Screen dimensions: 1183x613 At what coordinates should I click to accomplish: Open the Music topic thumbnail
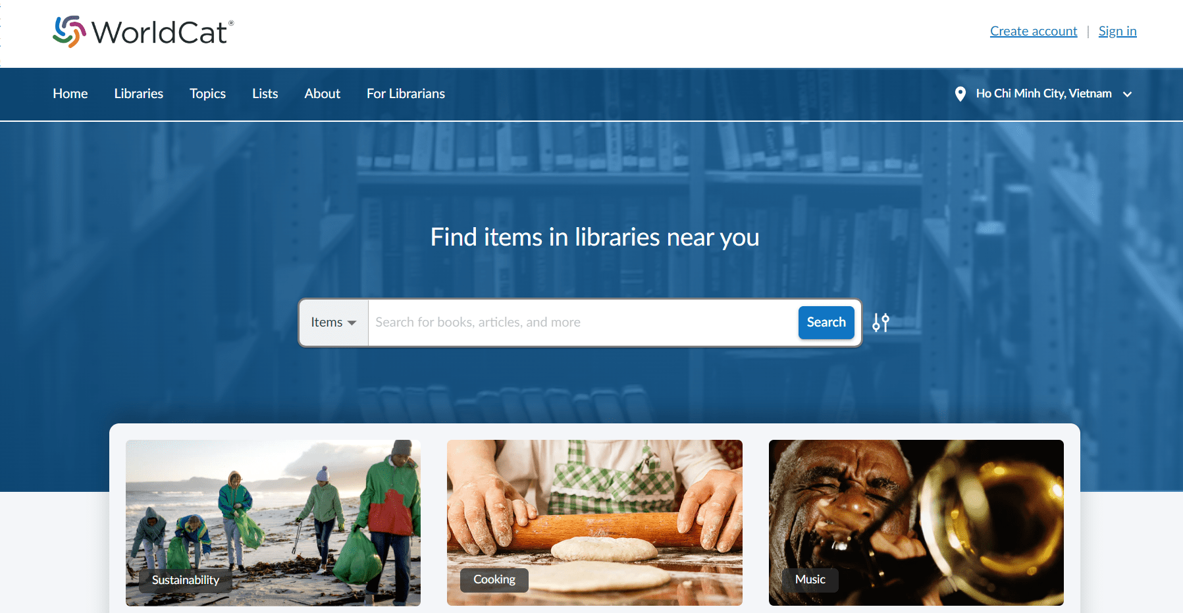(916, 523)
